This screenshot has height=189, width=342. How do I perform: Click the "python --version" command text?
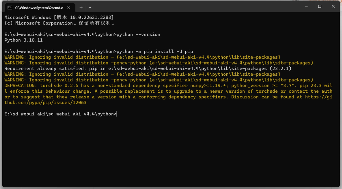[138, 35]
